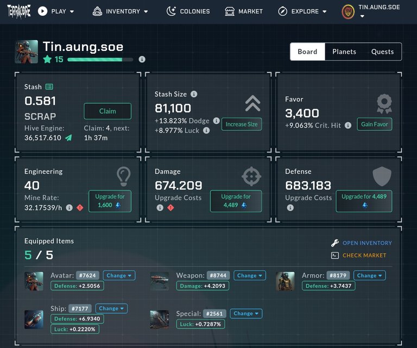Claim the SCRAP stash

(x=108, y=111)
